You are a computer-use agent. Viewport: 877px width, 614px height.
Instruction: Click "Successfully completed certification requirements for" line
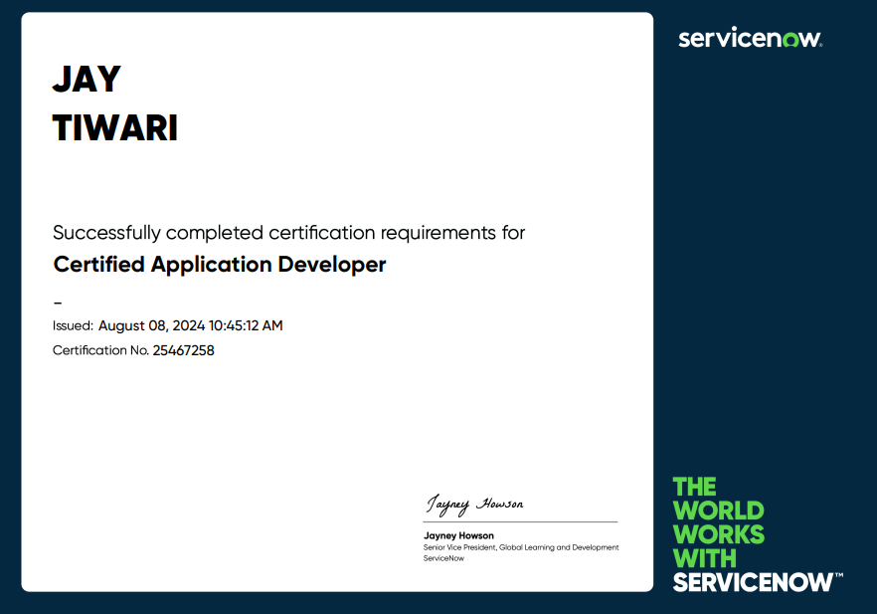coord(288,232)
